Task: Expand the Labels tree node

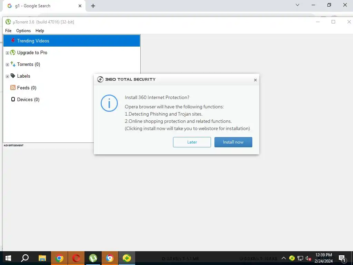Action: click(7, 76)
